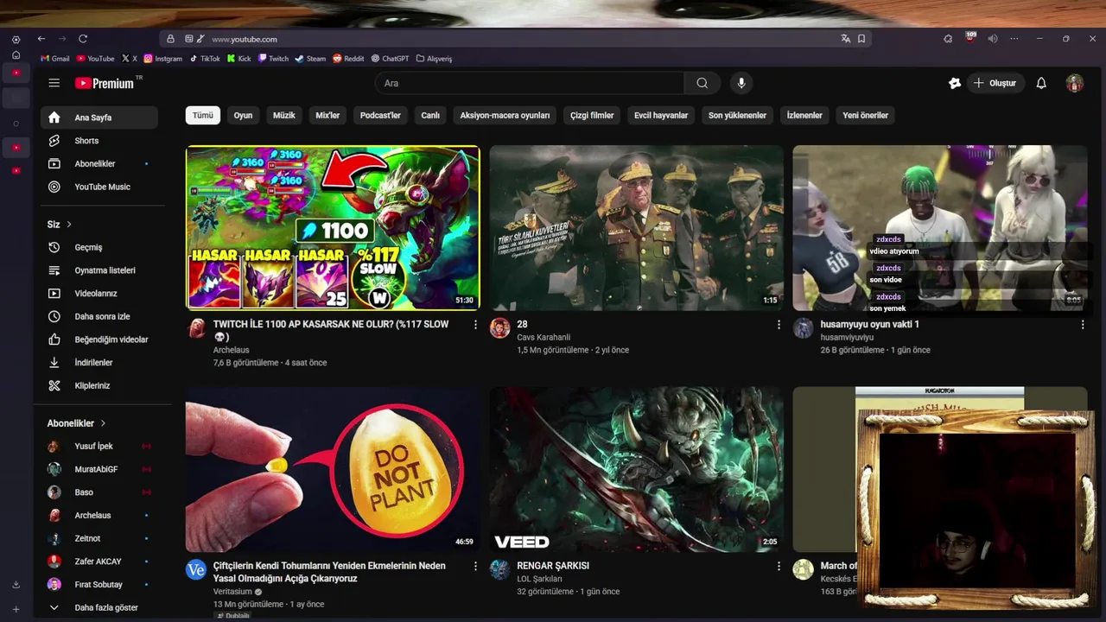Open the Reddit bookmark

(x=348, y=59)
